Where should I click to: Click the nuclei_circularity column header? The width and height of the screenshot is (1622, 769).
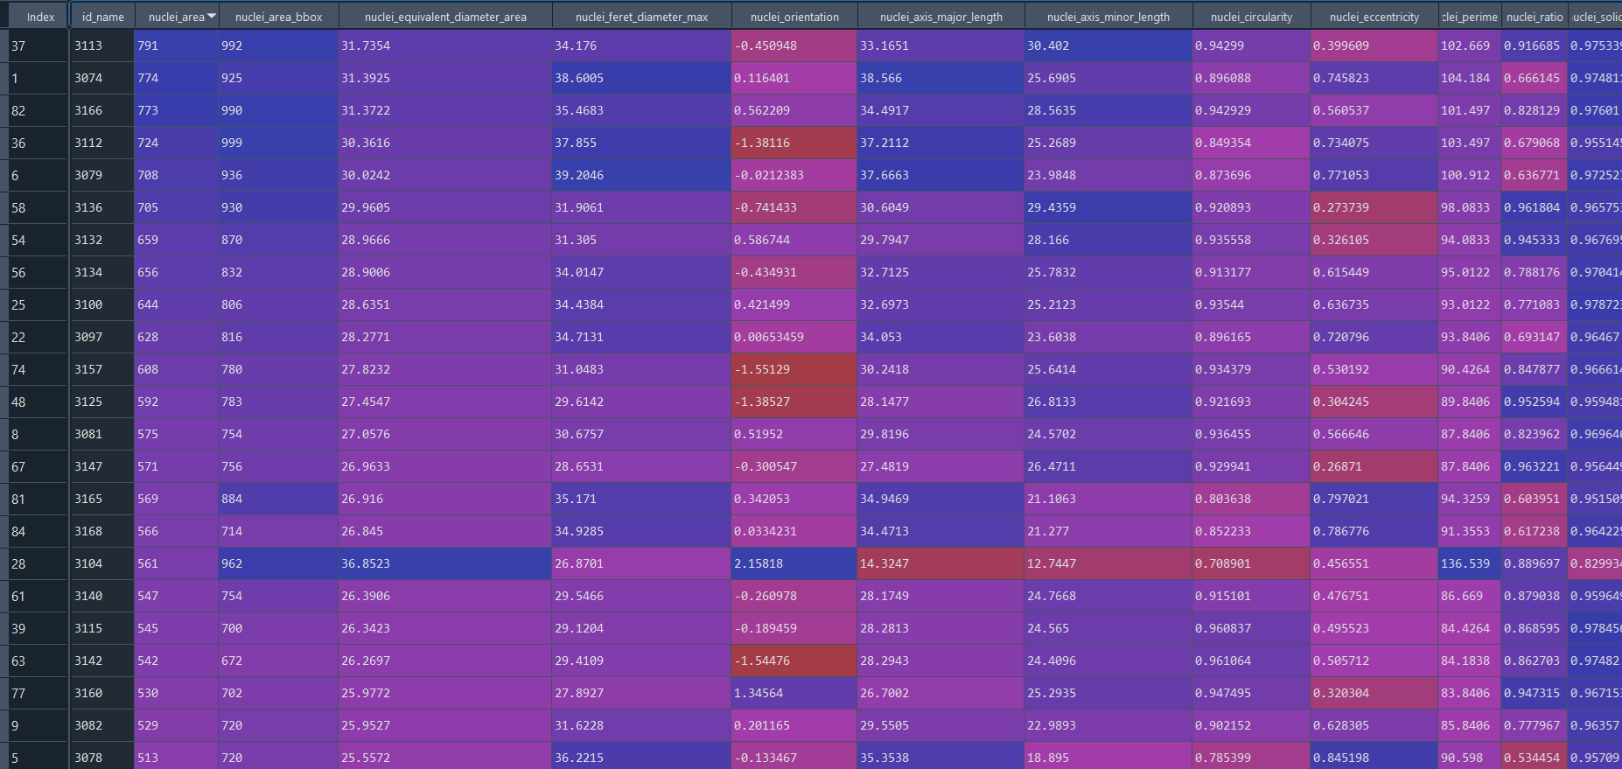[x=1251, y=17]
